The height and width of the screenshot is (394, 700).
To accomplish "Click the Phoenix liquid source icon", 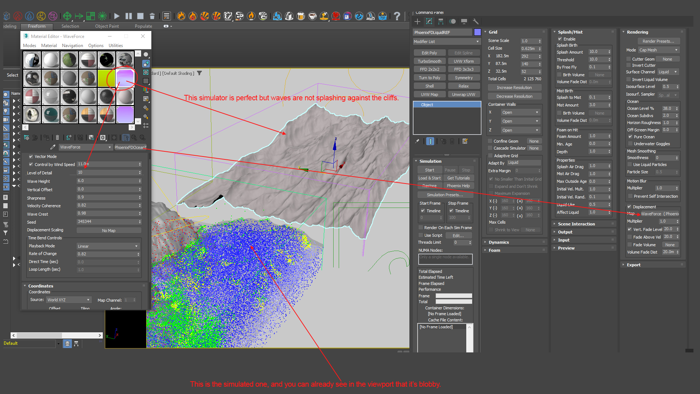I will [30, 16].
